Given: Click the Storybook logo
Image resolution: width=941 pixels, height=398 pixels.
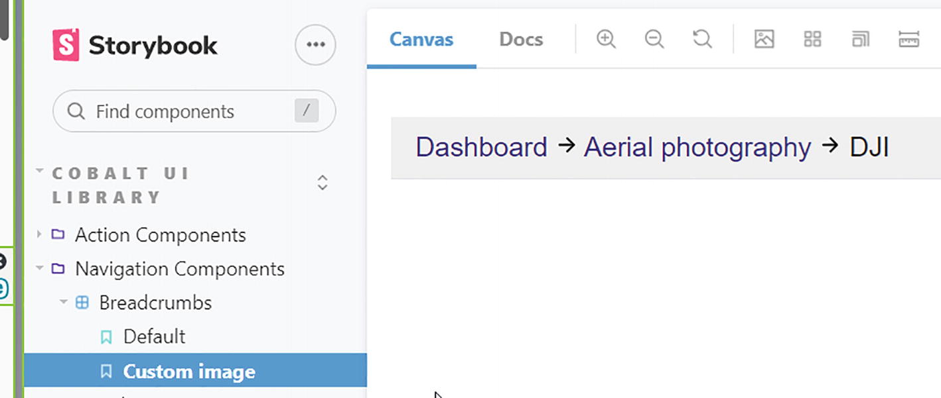Looking at the screenshot, I should coord(135,45).
